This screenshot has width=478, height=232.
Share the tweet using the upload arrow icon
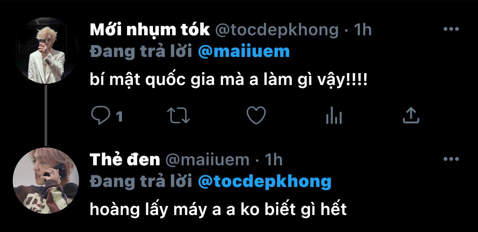pyautogui.click(x=411, y=116)
